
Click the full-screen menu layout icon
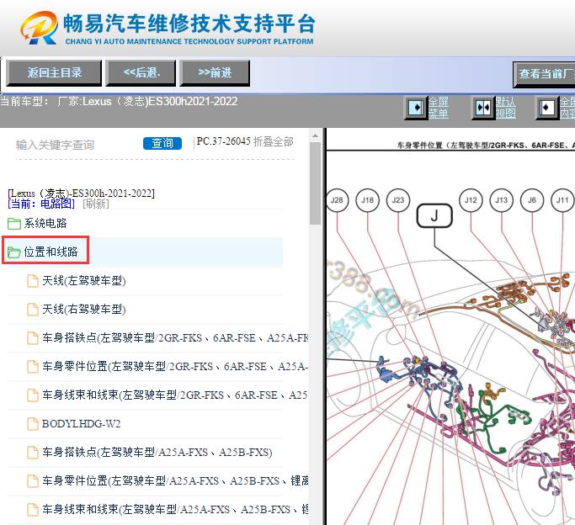416,108
